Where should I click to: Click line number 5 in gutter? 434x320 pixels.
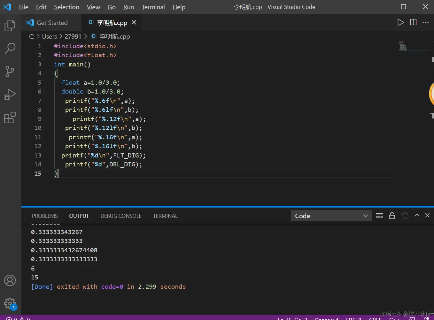(x=40, y=82)
